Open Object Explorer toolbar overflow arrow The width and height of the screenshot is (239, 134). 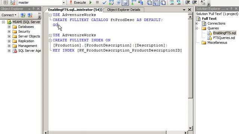click(40, 15)
